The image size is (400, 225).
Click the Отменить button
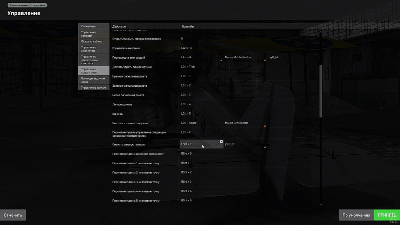[13, 215]
